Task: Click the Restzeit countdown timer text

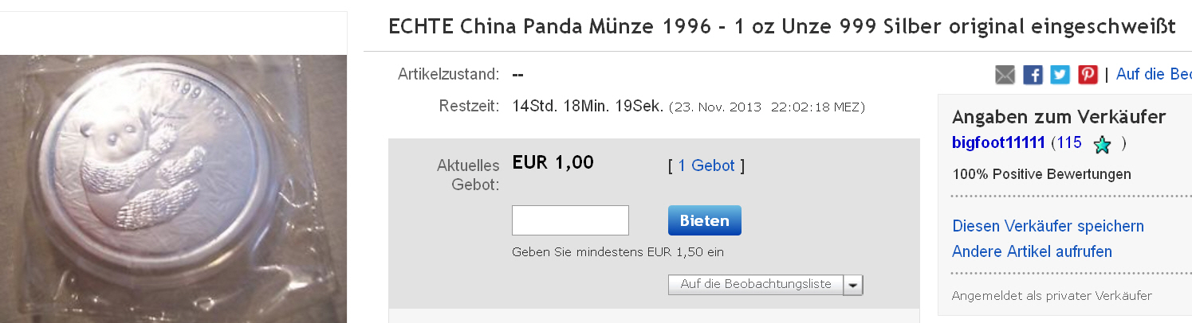Action: (x=588, y=106)
